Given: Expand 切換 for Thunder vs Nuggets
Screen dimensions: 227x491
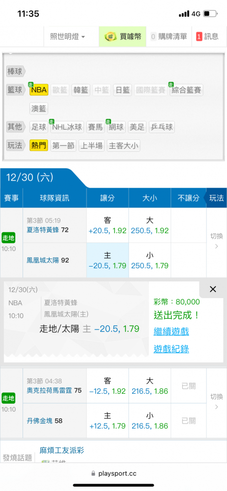Looking at the screenshot, I should [x=216, y=402].
